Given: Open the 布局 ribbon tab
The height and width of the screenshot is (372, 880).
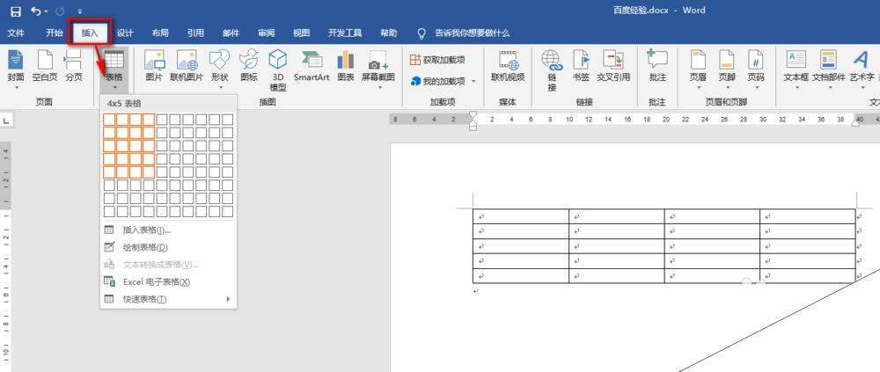Looking at the screenshot, I should pyautogui.click(x=160, y=33).
